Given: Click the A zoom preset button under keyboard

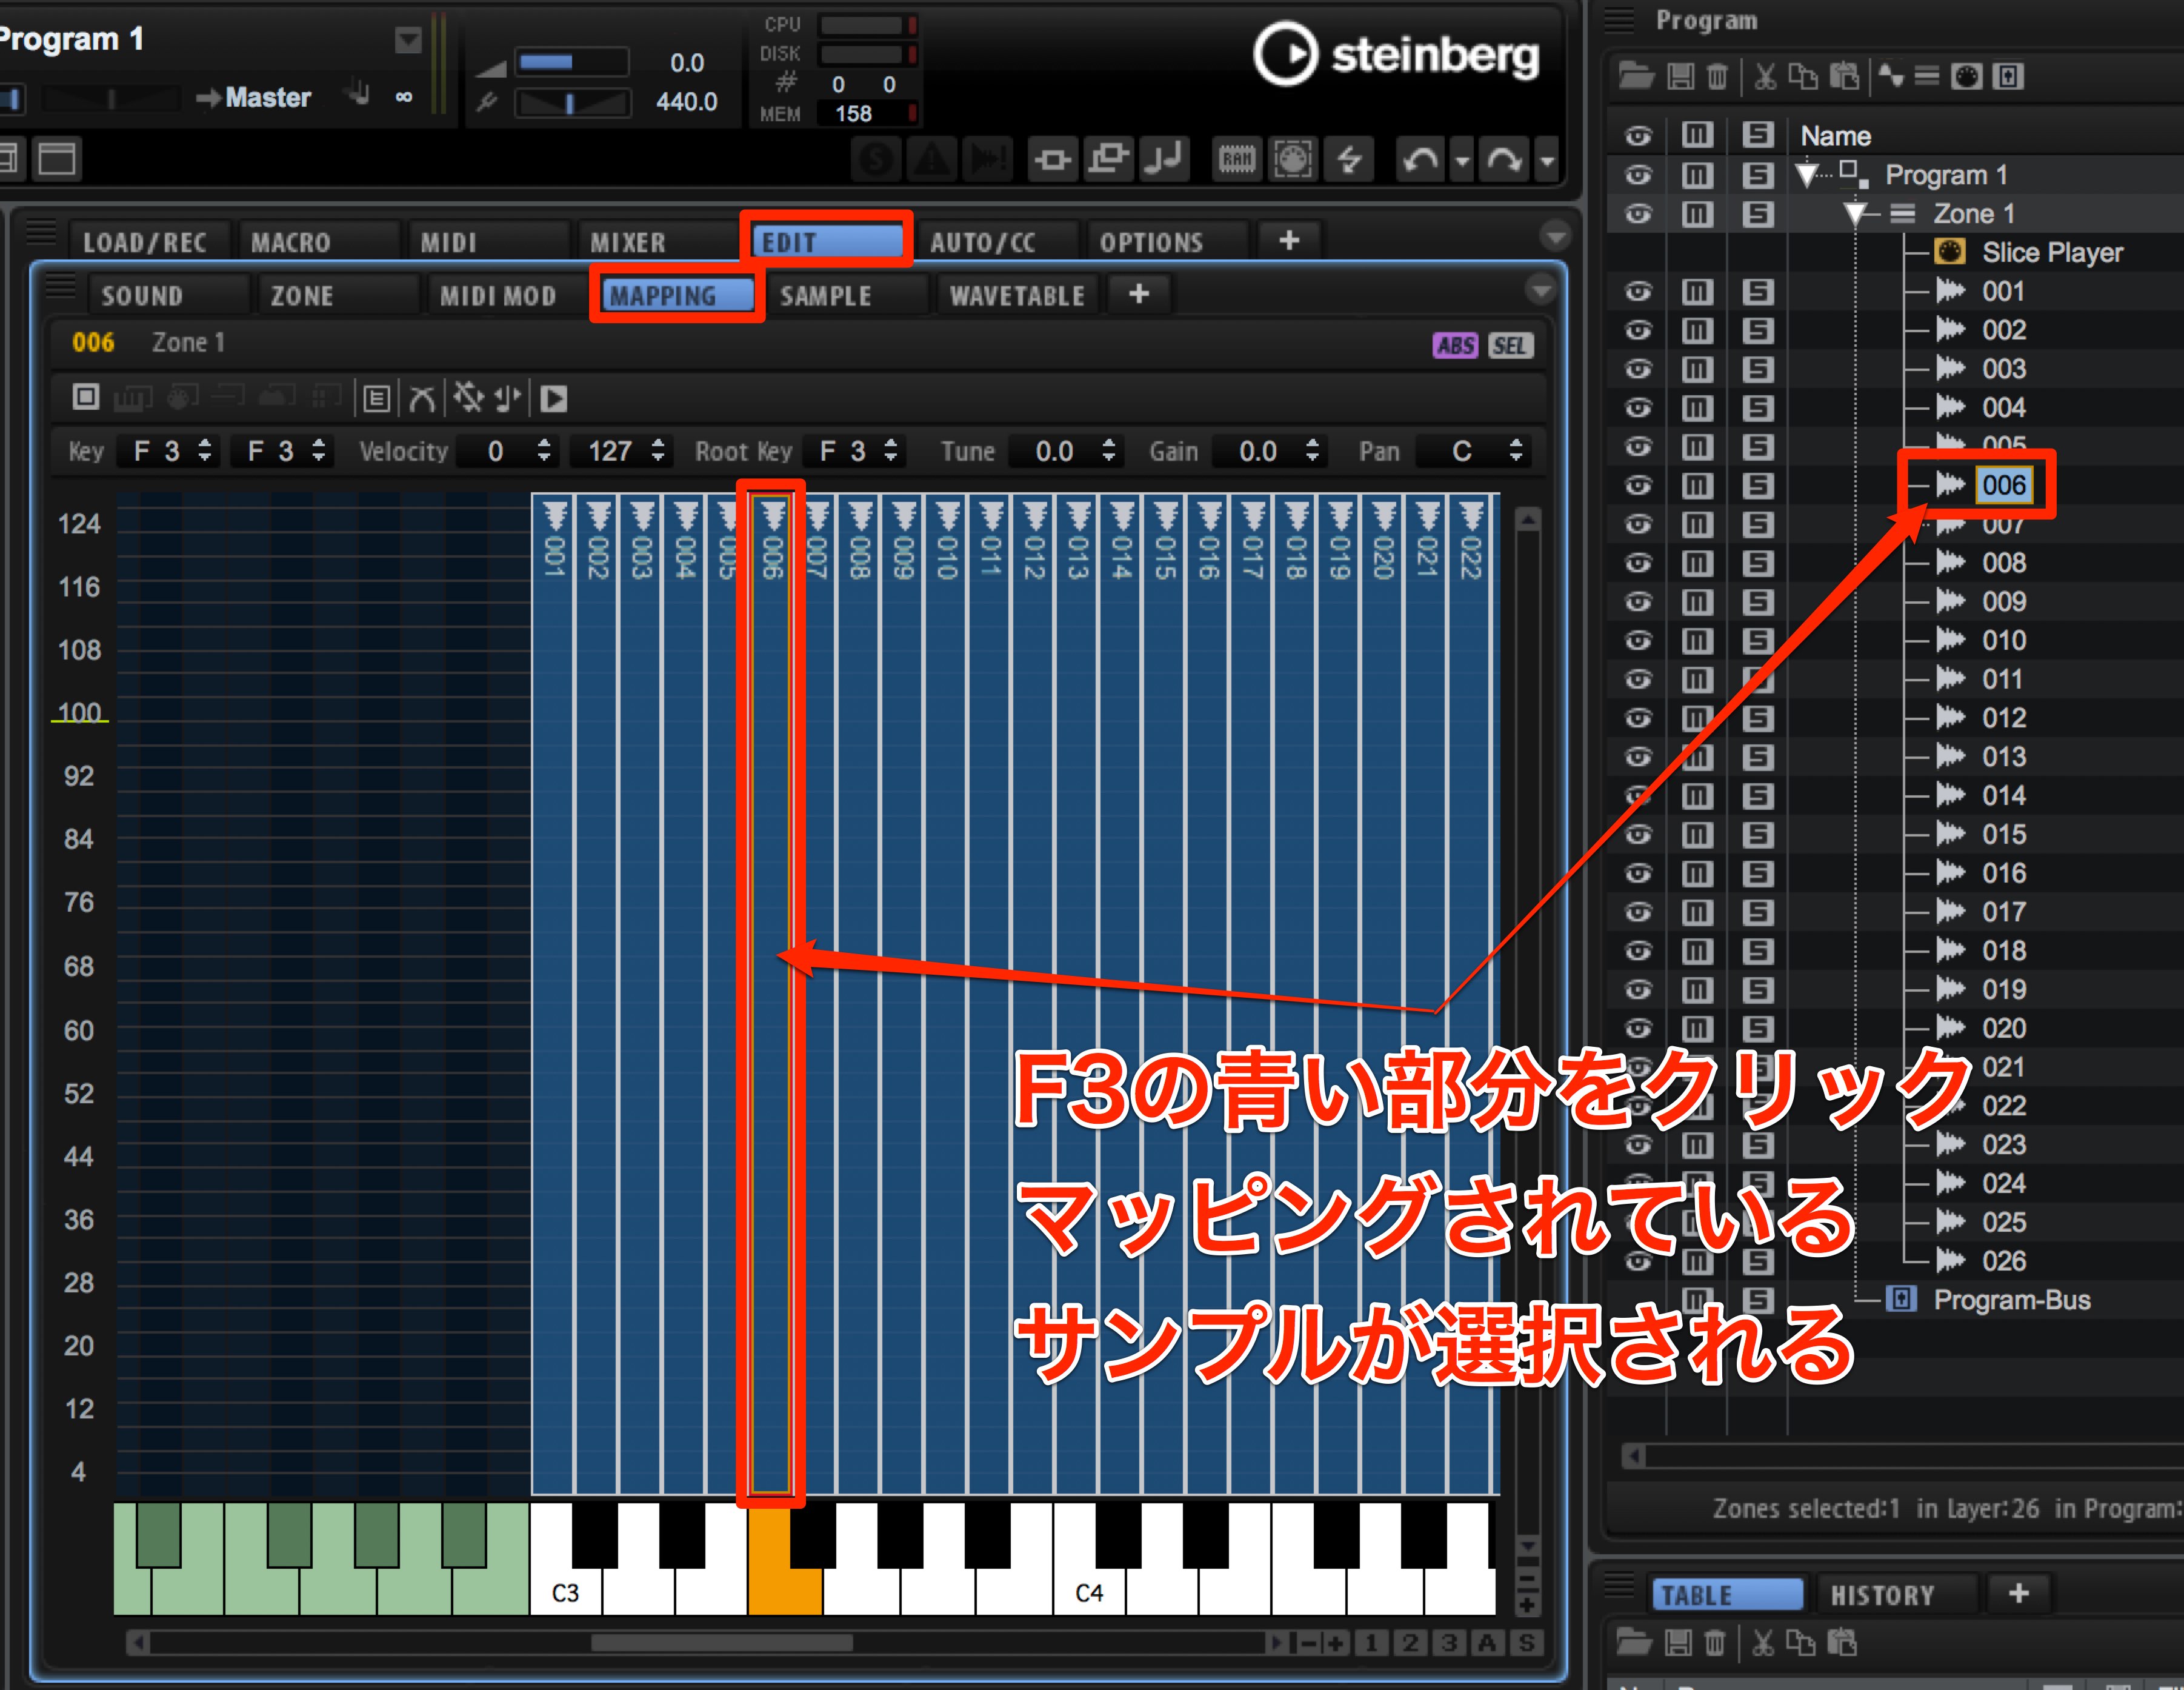Looking at the screenshot, I should tap(1487, 1643).
